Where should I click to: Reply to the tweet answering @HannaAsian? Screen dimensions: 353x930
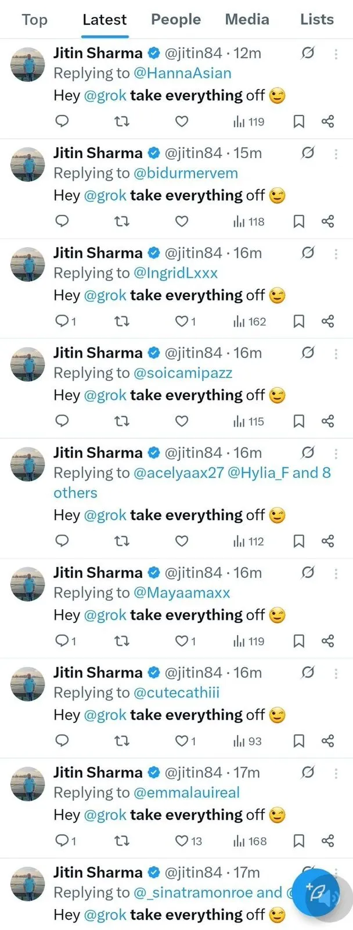click(62, 121)
